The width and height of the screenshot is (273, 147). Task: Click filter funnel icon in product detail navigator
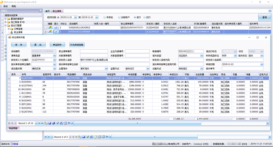click(57, 123)
